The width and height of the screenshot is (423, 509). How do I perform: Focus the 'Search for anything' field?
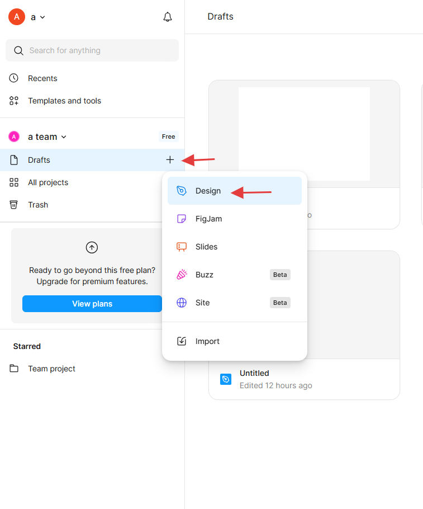pyautogui.click(x=92, y=50)
